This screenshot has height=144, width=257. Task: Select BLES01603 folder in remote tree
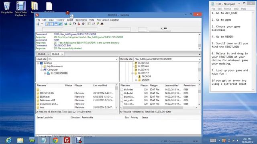[x=143, y=66]
